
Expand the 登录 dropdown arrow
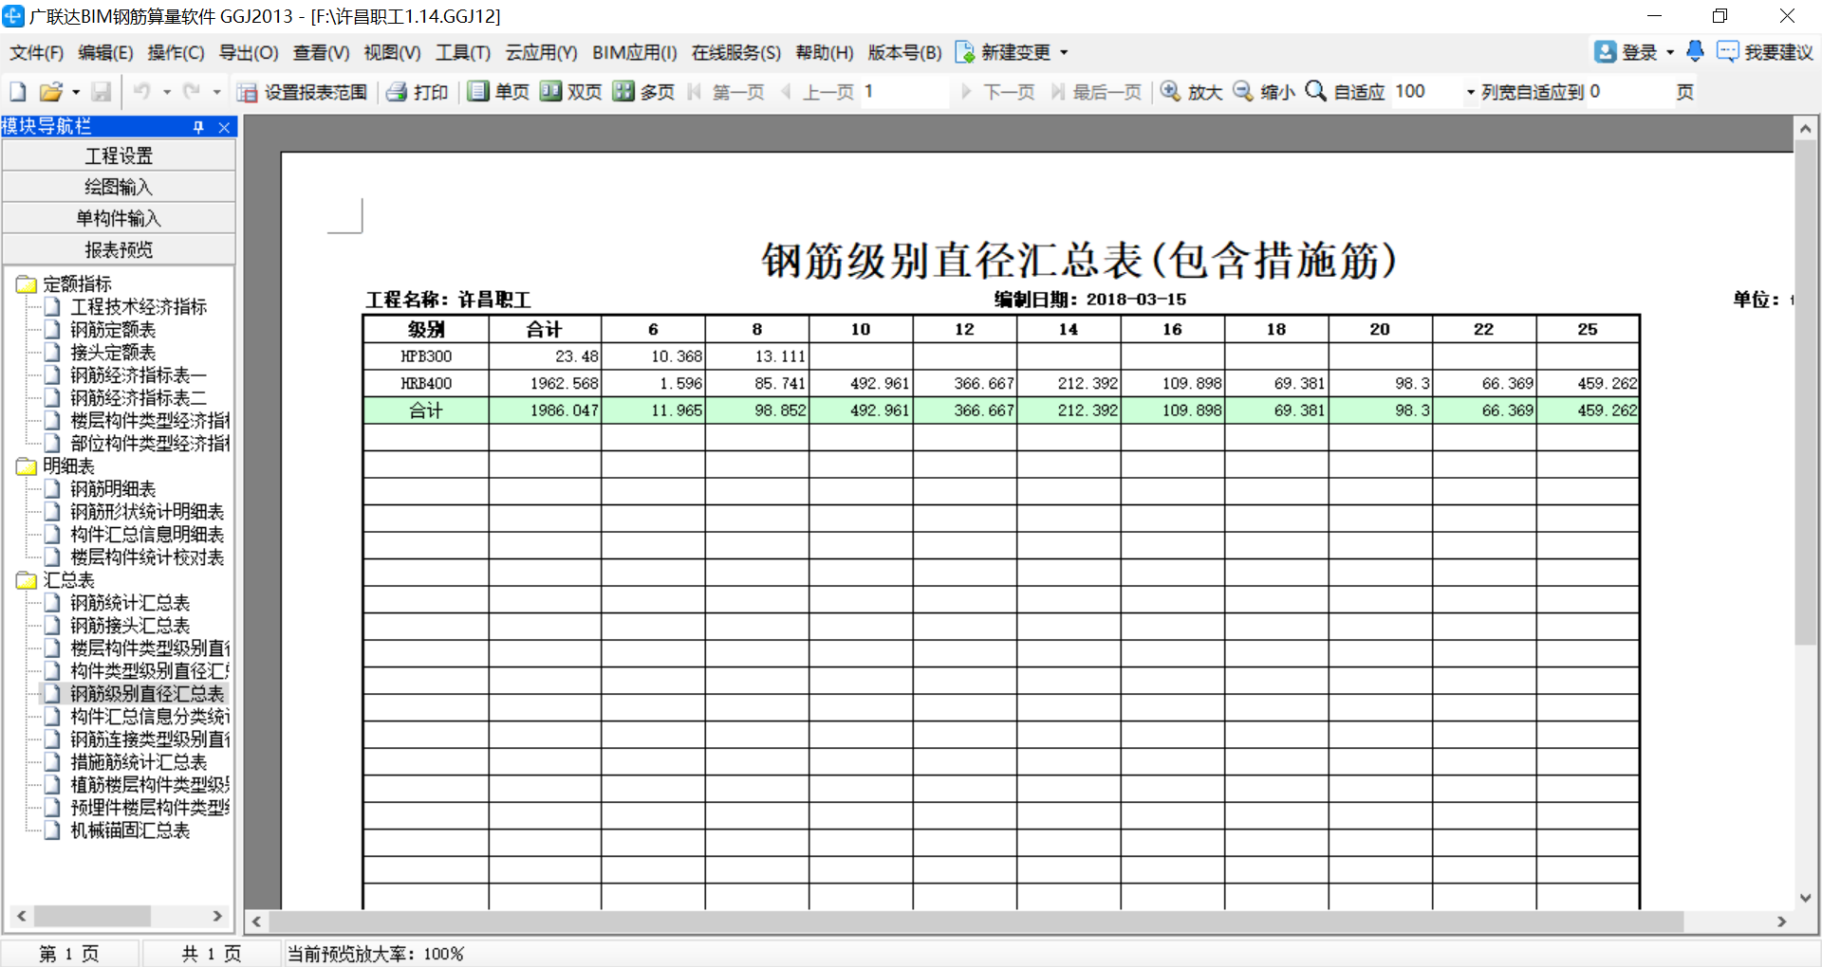1670,53
